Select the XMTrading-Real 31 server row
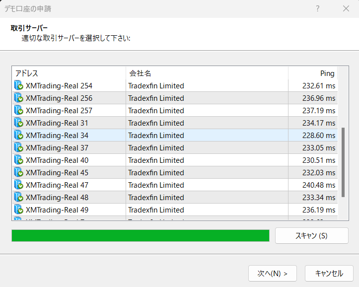The width and height of the screenshot is (359, 287). click(175, 123)
